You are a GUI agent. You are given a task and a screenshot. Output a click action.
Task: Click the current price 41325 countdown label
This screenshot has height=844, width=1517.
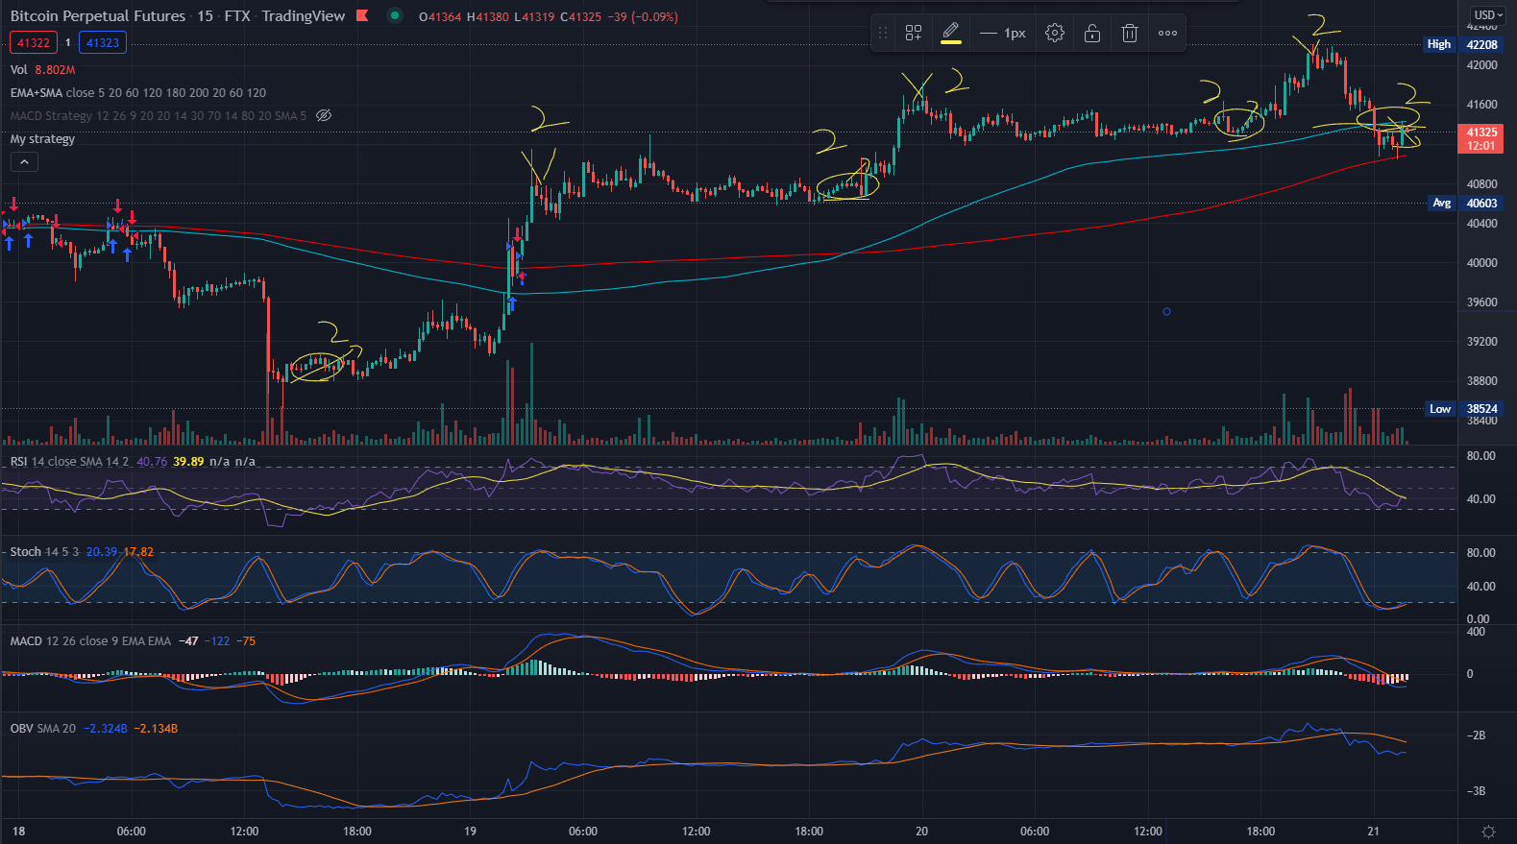pyautogui.click(x=1481, y=139)
